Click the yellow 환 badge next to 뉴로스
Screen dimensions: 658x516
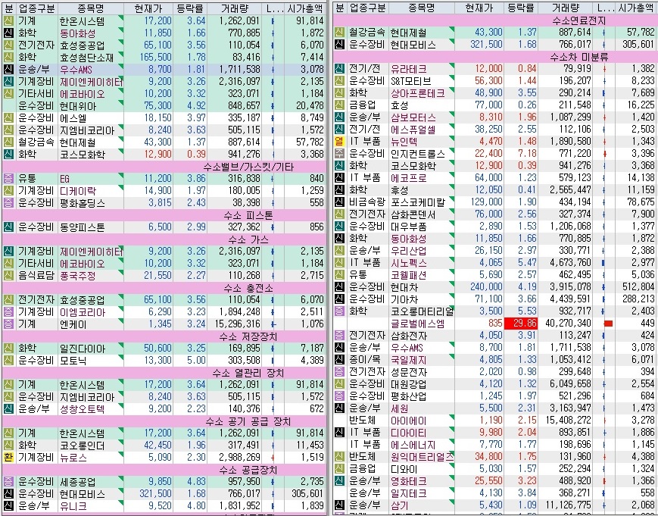8,457
